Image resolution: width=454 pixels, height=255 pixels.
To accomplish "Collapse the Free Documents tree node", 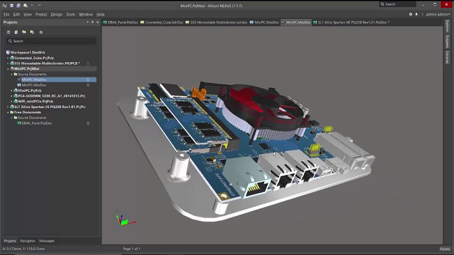I will click(x=8, y=112).
